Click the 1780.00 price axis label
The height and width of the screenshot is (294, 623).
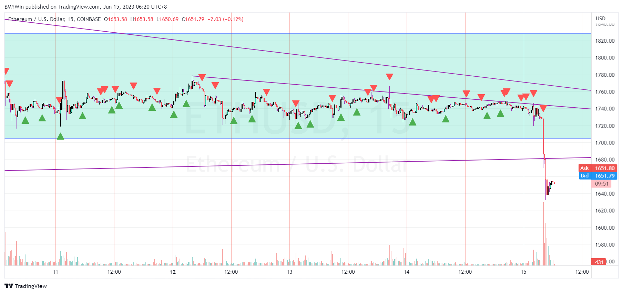pyautogui.click(x=605, y=75)
